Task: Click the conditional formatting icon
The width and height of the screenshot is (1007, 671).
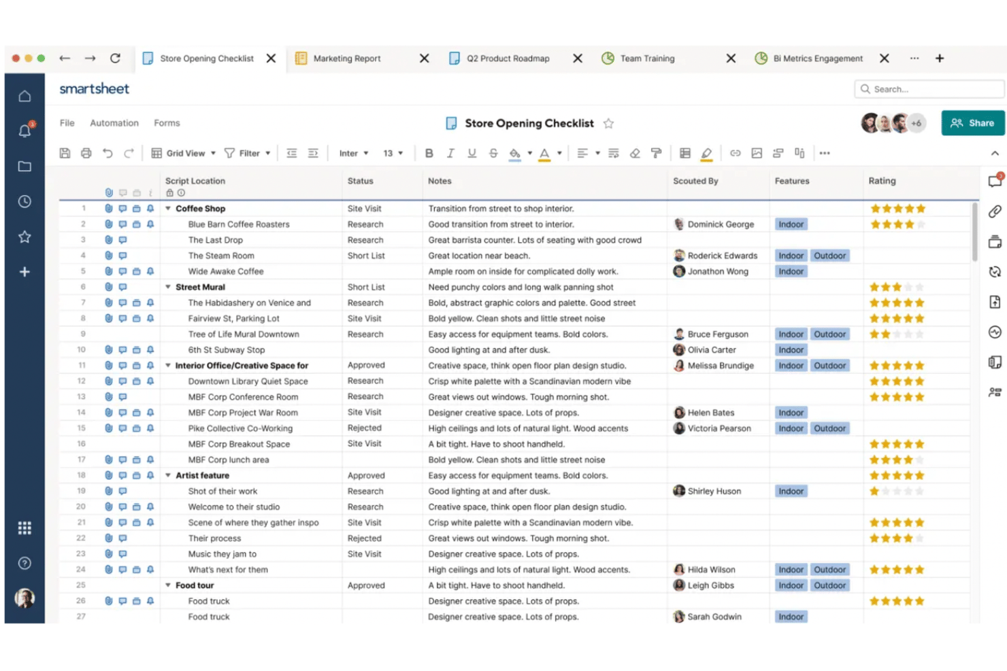Action: pos(685,153)
